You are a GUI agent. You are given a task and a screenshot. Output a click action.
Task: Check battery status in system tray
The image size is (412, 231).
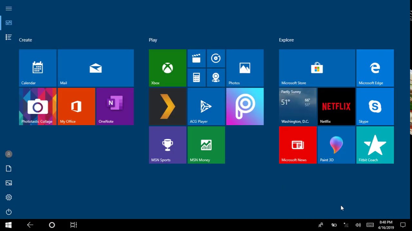pos(334,225)
